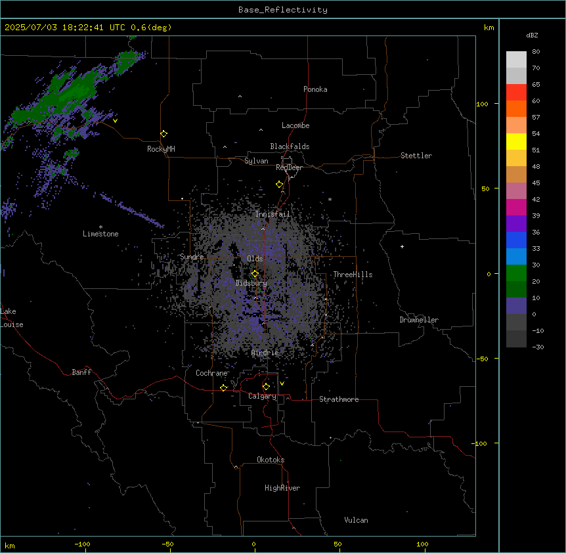Select the light gray 70-80 dBZ legend band
Screen dimensions: 566x553
click(x=516, y=60)
